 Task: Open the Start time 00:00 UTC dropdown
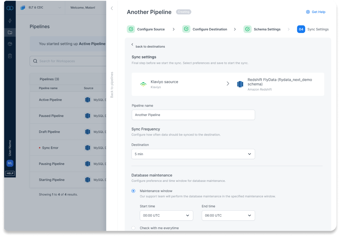coord(166,215)
